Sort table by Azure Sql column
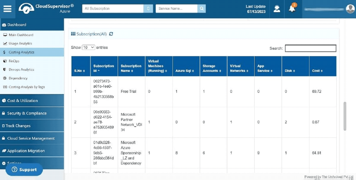 pos(186,66)
